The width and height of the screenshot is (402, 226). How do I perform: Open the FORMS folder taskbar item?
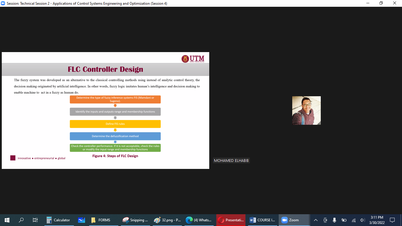(101, 220)
